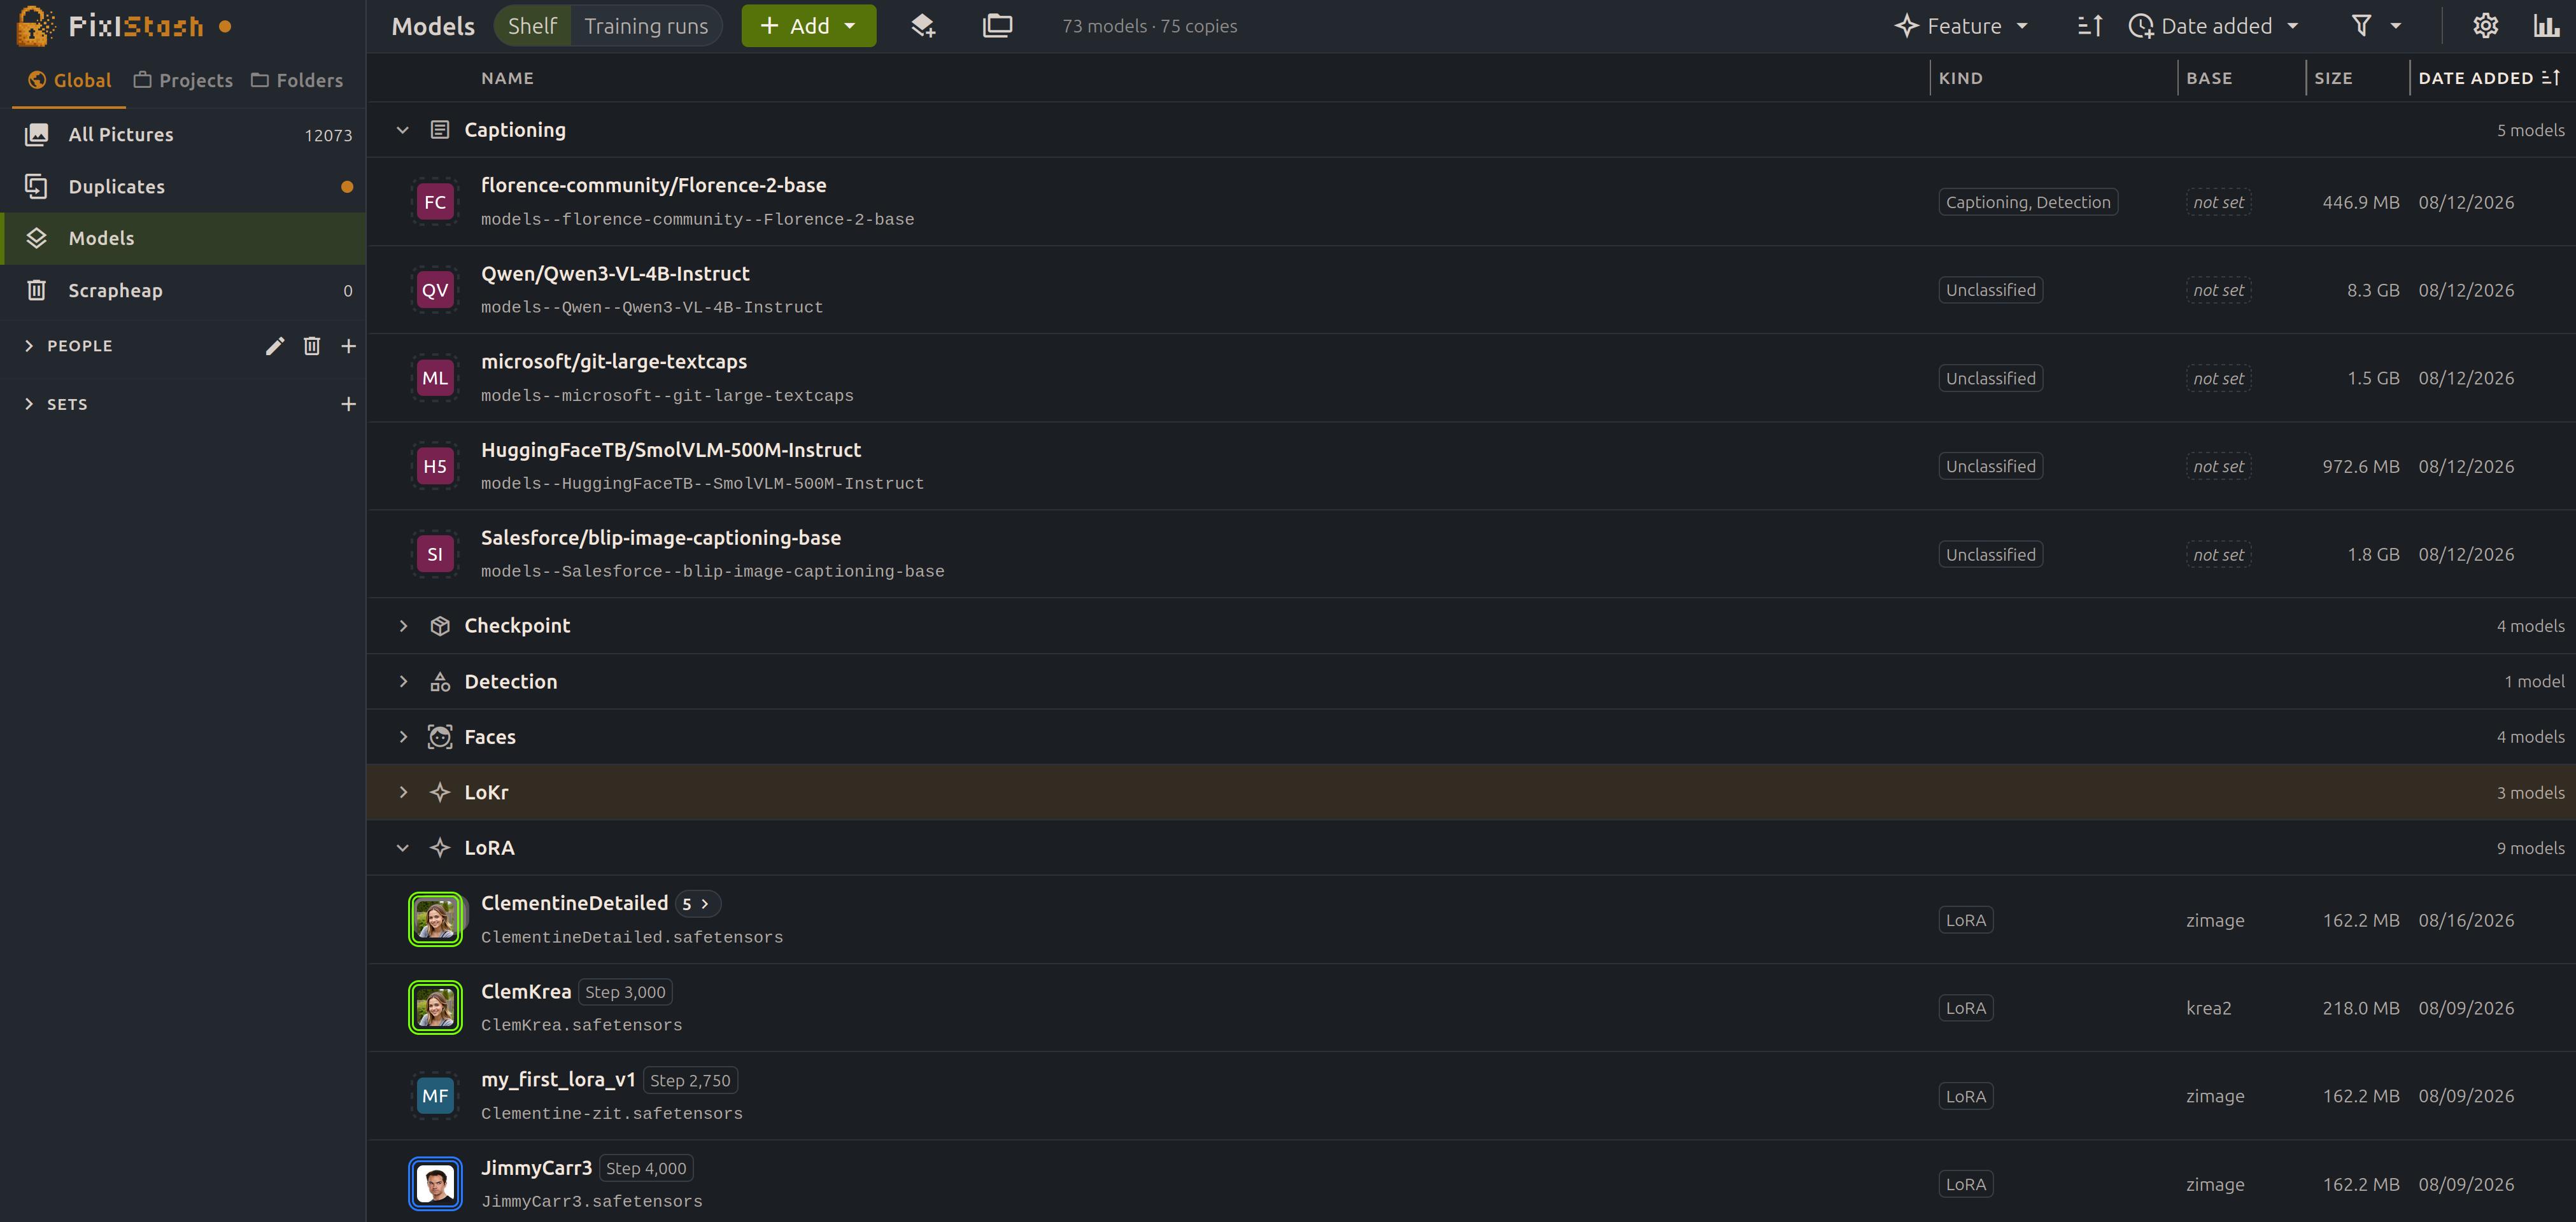Expand the LoKr group
This screenshot has width=2576, height=1222.
pyautogui.click(x=403, y=792)
